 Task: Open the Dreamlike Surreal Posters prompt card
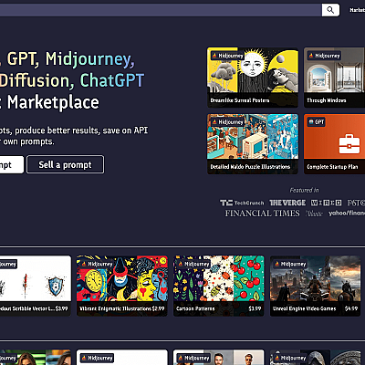point(253,78)
